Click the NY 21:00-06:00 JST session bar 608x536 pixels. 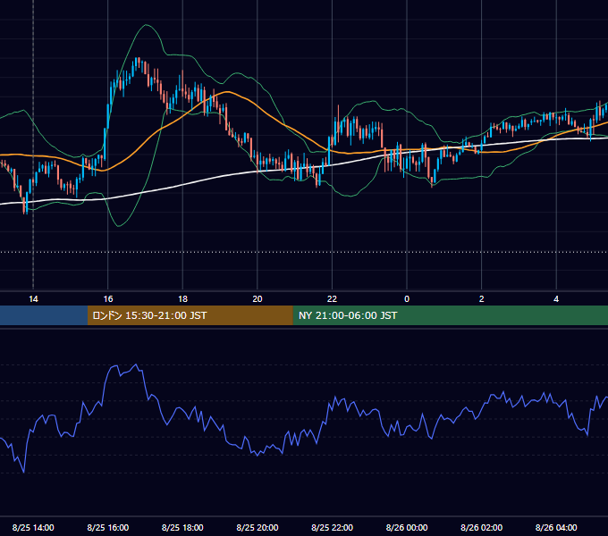pyautogui.click(x=450, y=315)
